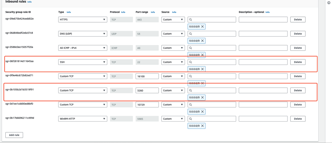The width and height of the screenshot is (332, 143).
Task: Remove the 0.0.0.0/0 chip from HTTPS rule
Action: [x=203, y=26]
